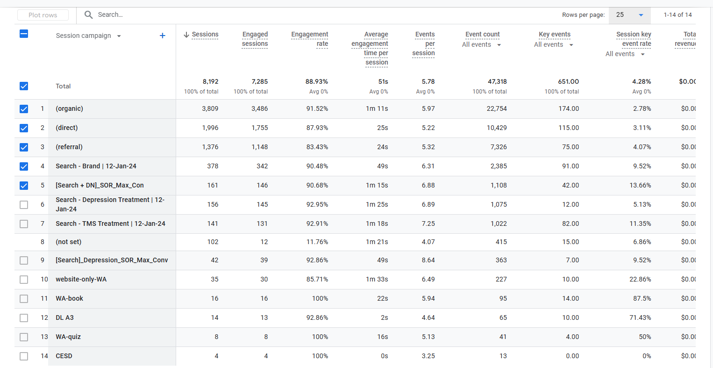Image resolution: width=713 pixels, height=368 pixels.
Task: Click the Plot rows button
Action: (43, 15)
